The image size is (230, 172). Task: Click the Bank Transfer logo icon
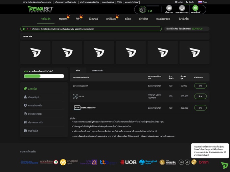pyautogui.click(x=77, y=108)
